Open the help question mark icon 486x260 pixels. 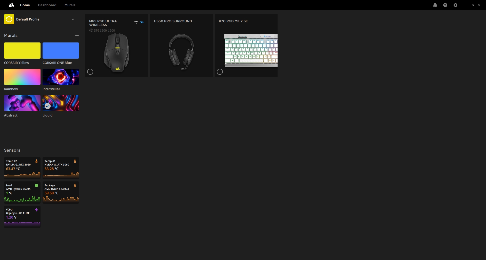click(x=445, y=5)
